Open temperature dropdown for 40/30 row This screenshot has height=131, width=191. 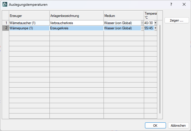click(x=156, y=23)
